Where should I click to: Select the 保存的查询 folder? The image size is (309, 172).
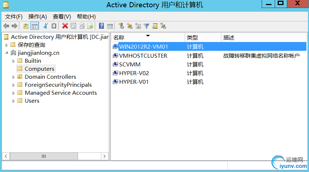(31, 45)
